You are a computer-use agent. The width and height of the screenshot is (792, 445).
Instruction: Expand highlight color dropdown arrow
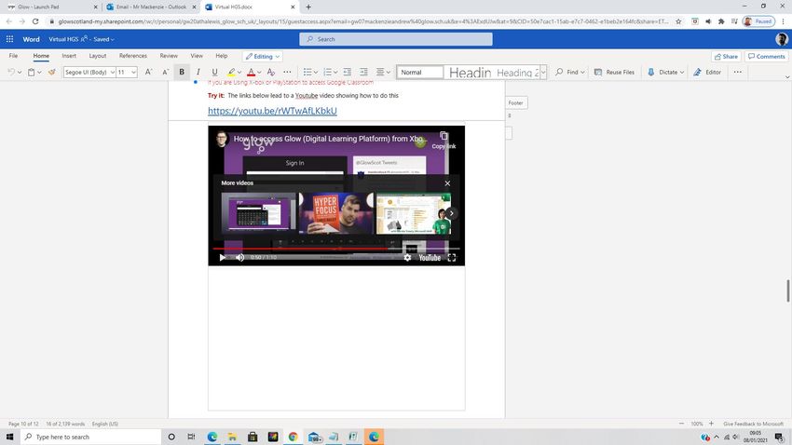click(x=239, y=72)
